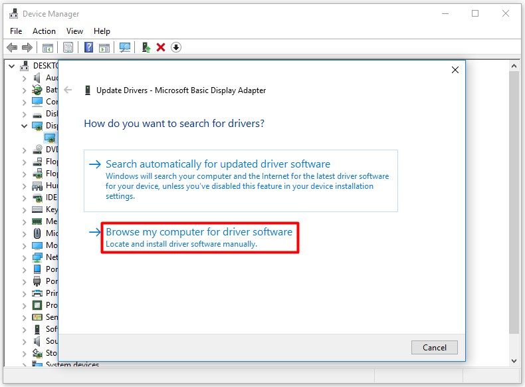
Task: Click the Human Interface Devices icon
Action: (37, 186)
